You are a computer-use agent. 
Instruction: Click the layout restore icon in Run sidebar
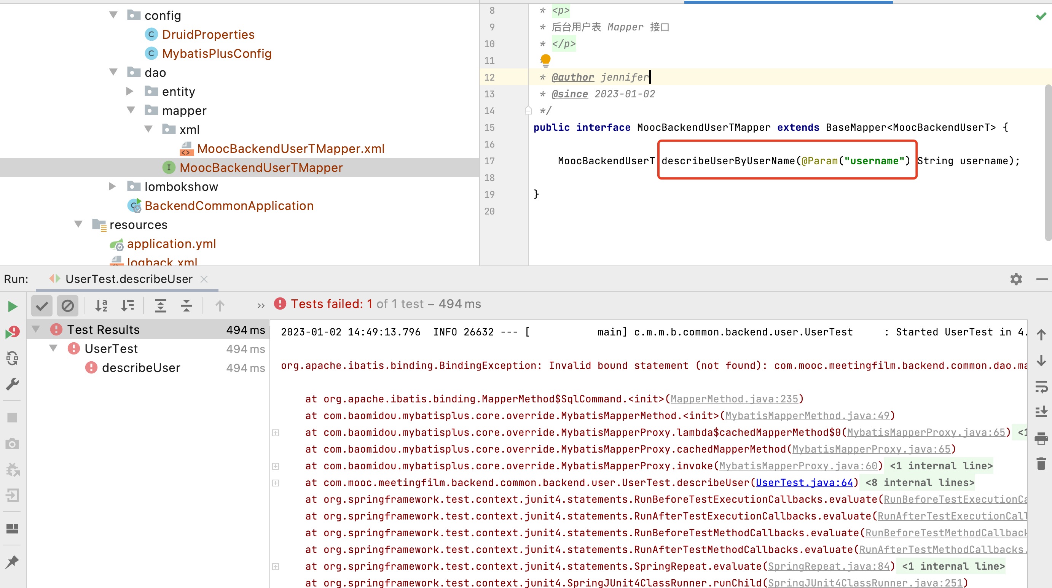[12, 528]
